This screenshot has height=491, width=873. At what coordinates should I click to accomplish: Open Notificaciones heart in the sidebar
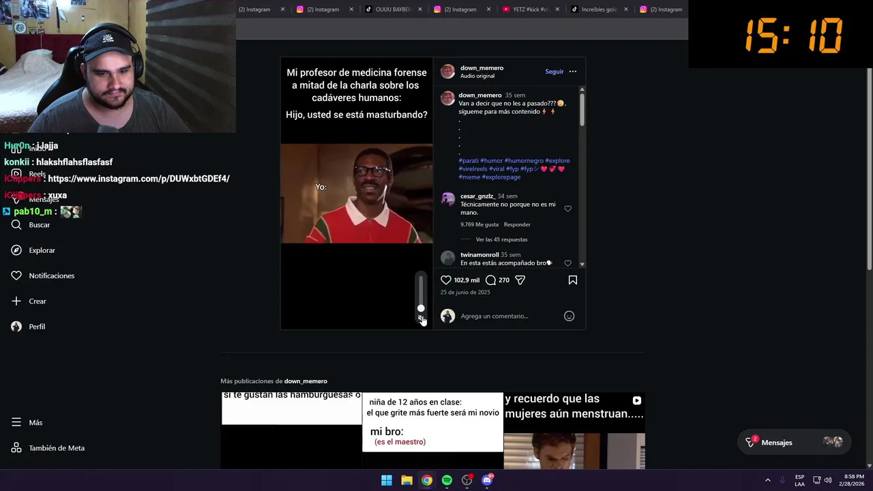(16, 276)
